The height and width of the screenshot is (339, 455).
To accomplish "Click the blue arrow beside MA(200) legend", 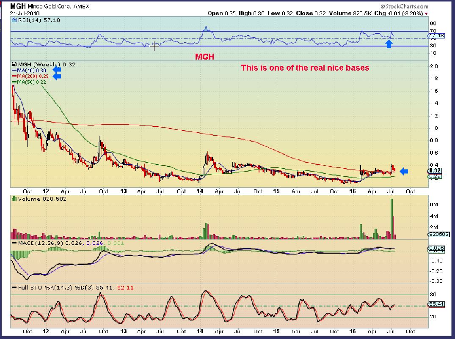I will click(57, 76).
